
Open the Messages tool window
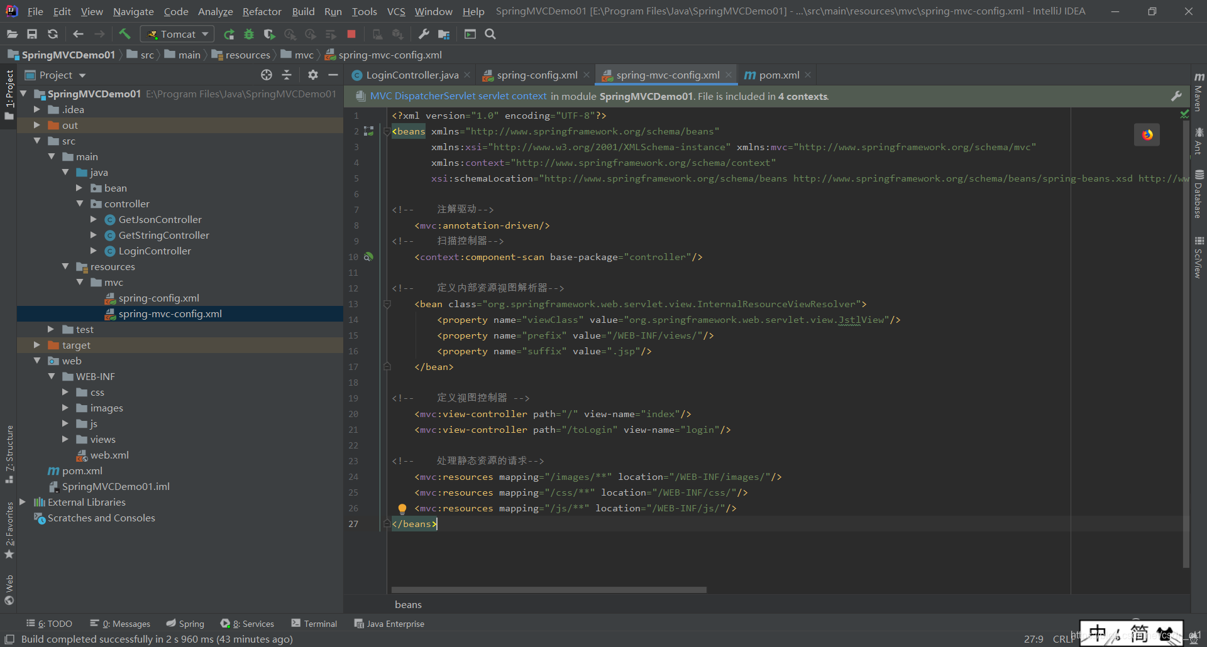pos(120,624)
